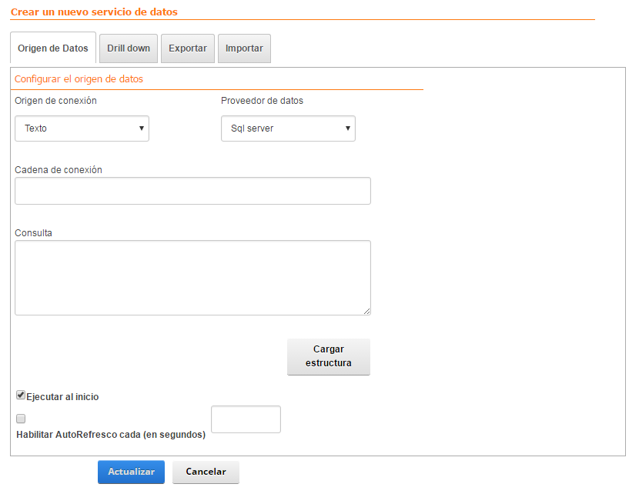This screenshot has width=639, height=504.
Task: Switch to the Origen de Datos tab
Action: point(53,48)
